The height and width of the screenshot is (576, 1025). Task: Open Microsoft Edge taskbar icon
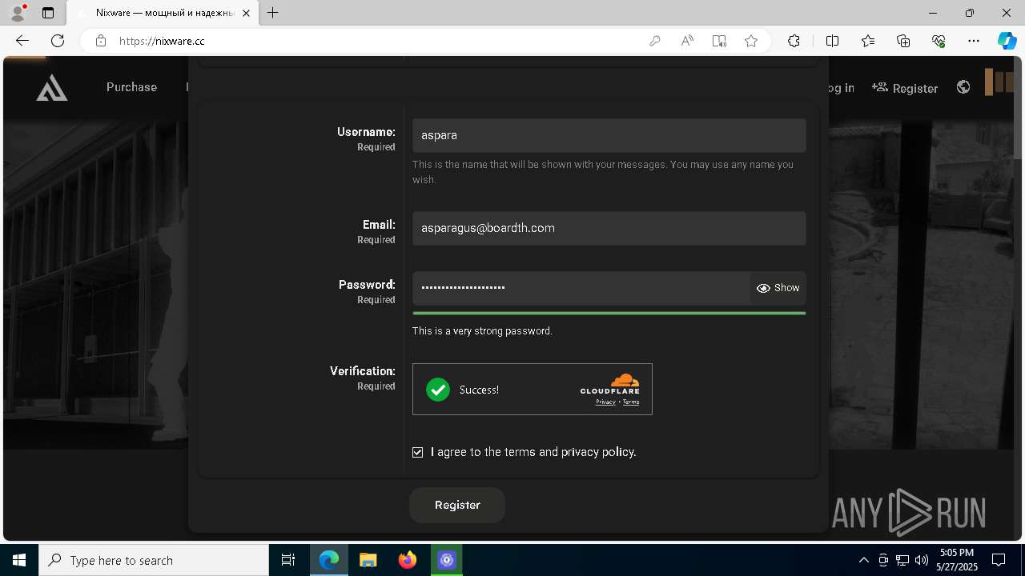(329, 560)
